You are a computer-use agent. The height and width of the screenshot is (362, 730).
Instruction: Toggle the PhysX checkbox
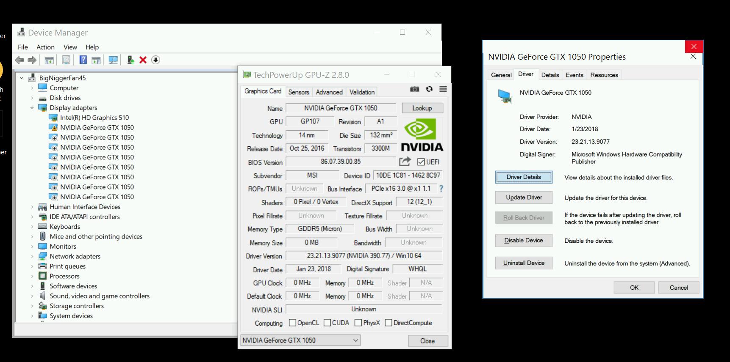pyautogui.click(x=358, y=323)
